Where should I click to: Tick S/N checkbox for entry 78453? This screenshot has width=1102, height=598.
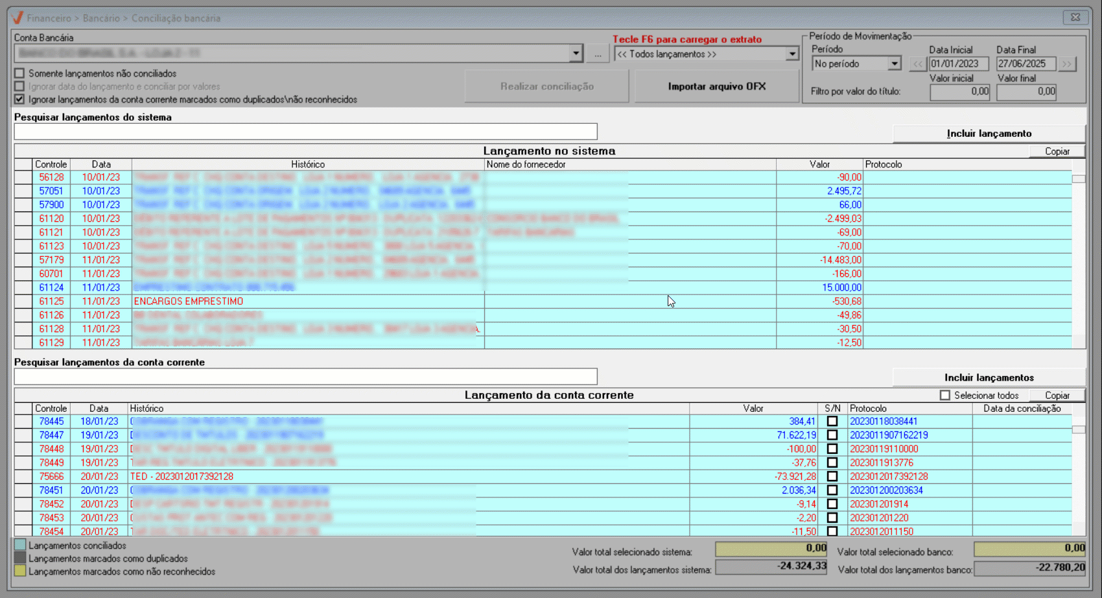[832, 518]
